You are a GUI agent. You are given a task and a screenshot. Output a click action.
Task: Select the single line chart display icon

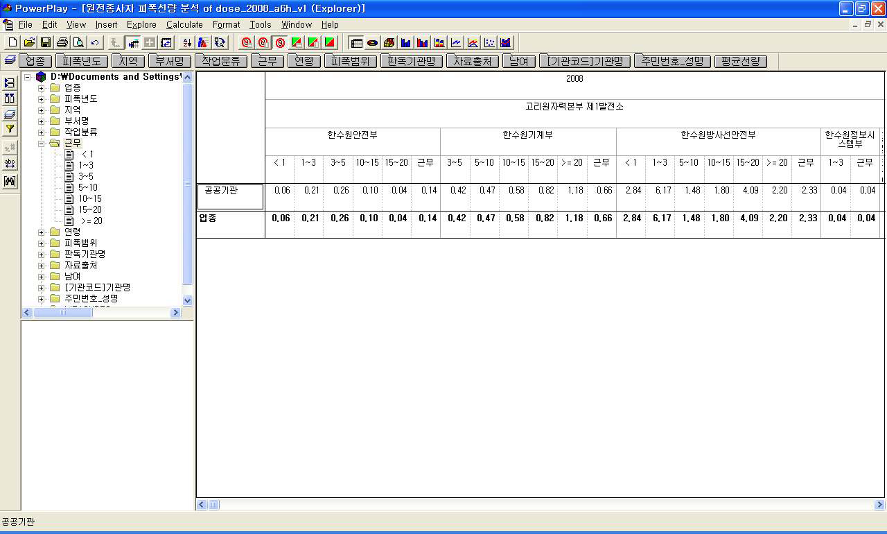point(456,42)
